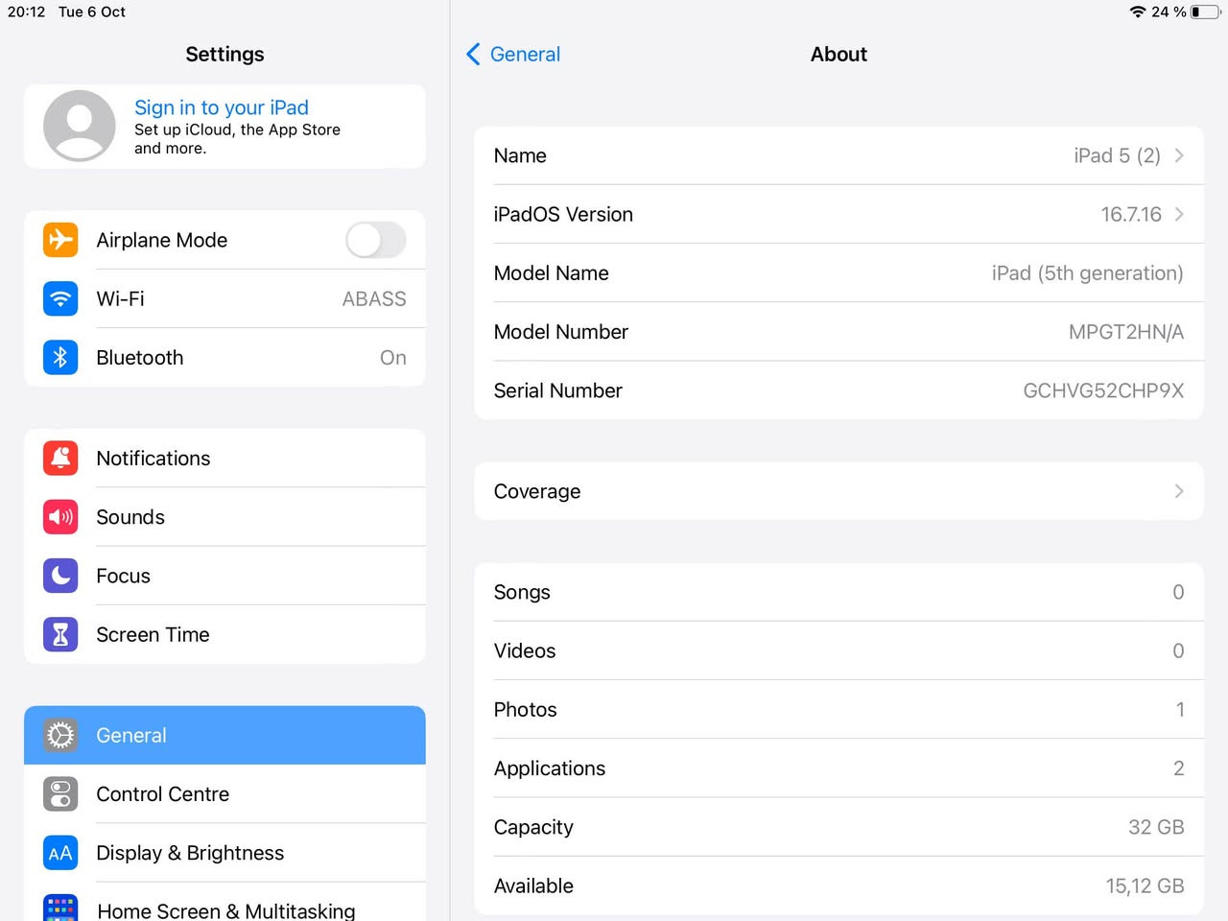Tap the Sounds speaker icon
Screen dimensions: 1228x921
click(x=60, y=517)
